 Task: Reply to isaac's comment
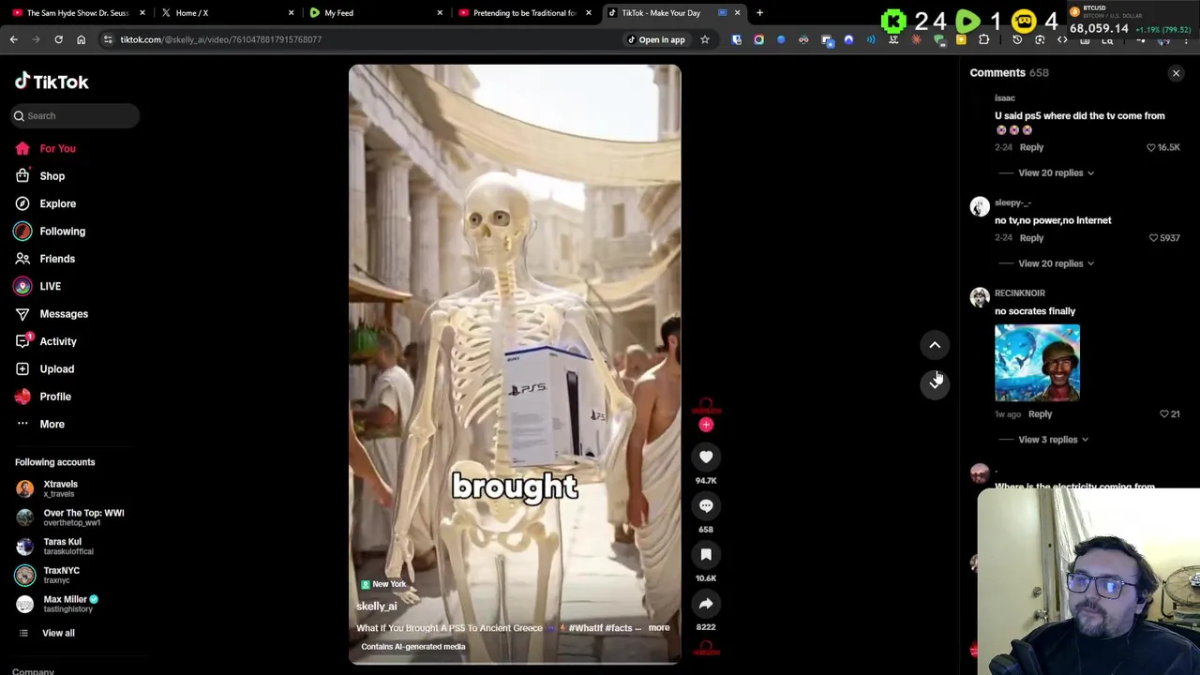pyautogui.click(x=1031, y=147)
